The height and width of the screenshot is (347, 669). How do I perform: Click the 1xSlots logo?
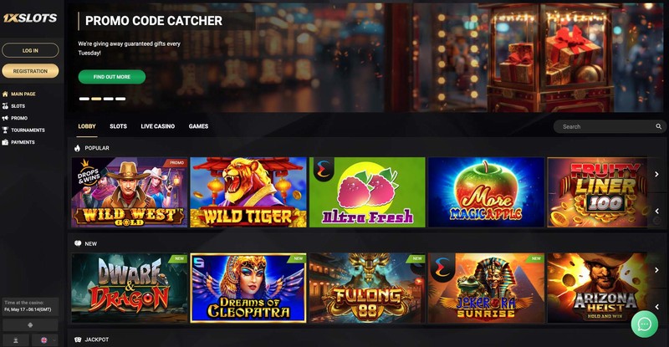click(30, 18)
